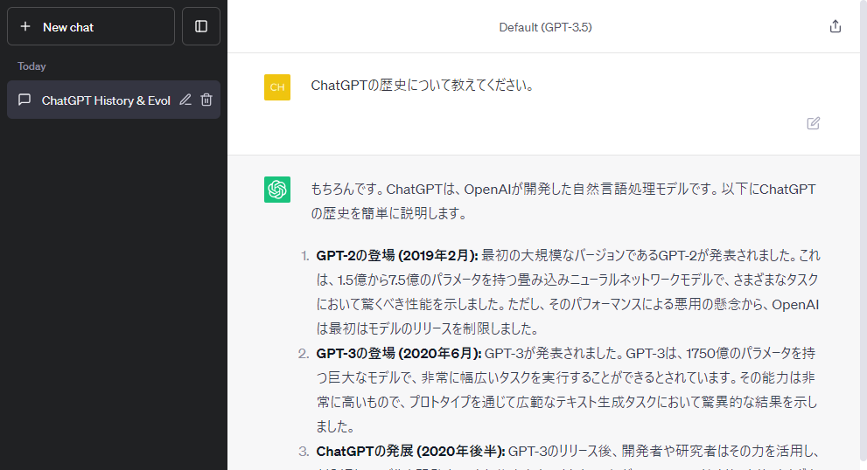This screenshot has width=867, height=470.
Task: Edit the user message with the edit icon
Action: click(x=814, y=123)
